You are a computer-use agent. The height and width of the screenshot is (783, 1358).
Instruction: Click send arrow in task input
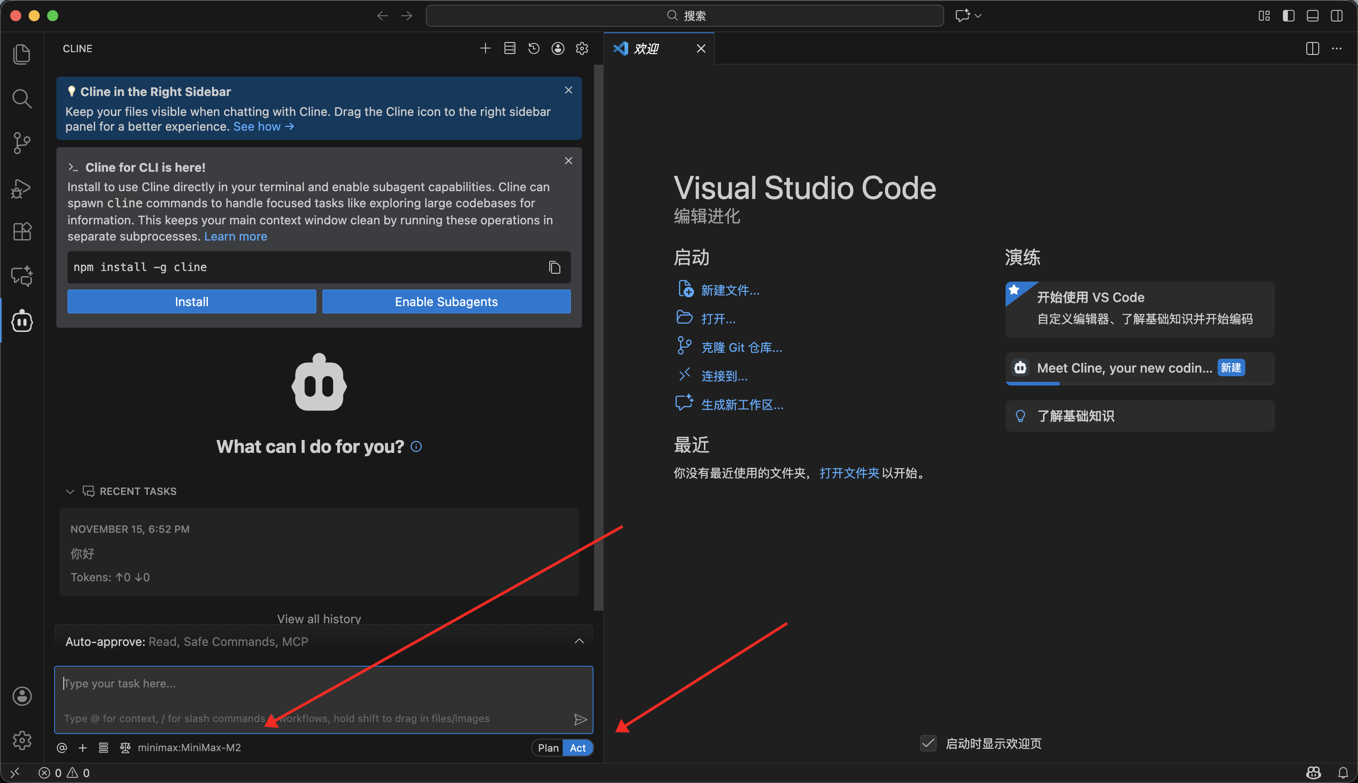(x=580, y=720)
